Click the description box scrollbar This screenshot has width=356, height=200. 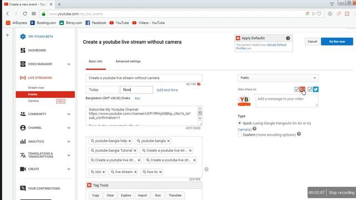(200, 113)
